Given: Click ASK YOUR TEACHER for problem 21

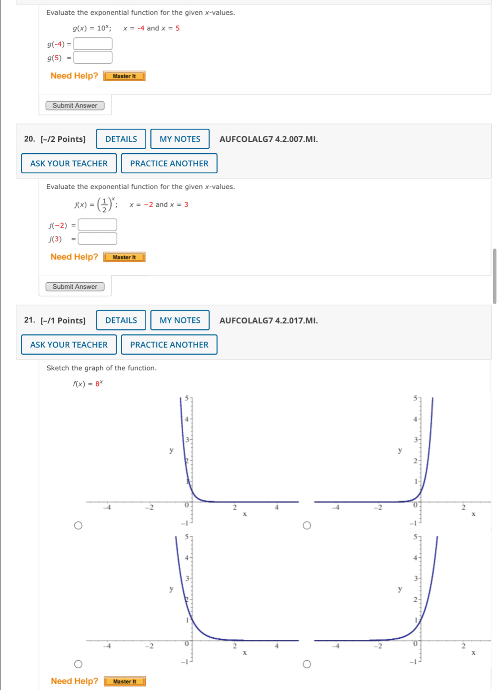Looking at the screenshot, I should (x=68, y=344).
